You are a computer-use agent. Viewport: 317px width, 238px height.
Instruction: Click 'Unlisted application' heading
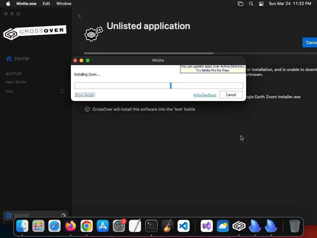(x=148, y=26)
